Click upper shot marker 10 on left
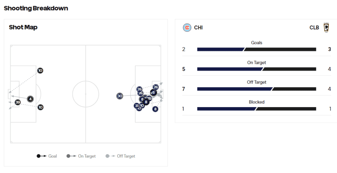Image resolution: width=337 pixels, height=173 pixels. [x=40, y=70]
